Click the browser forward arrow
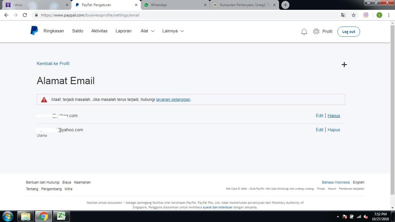 pyautogui.click(x=15, y=15)
